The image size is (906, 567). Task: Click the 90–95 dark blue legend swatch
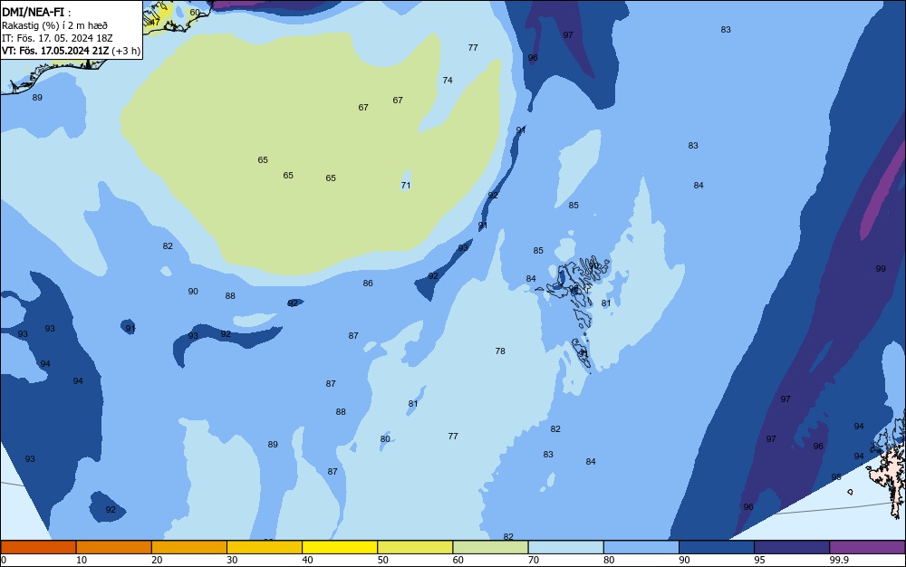[x=717, y=547]
